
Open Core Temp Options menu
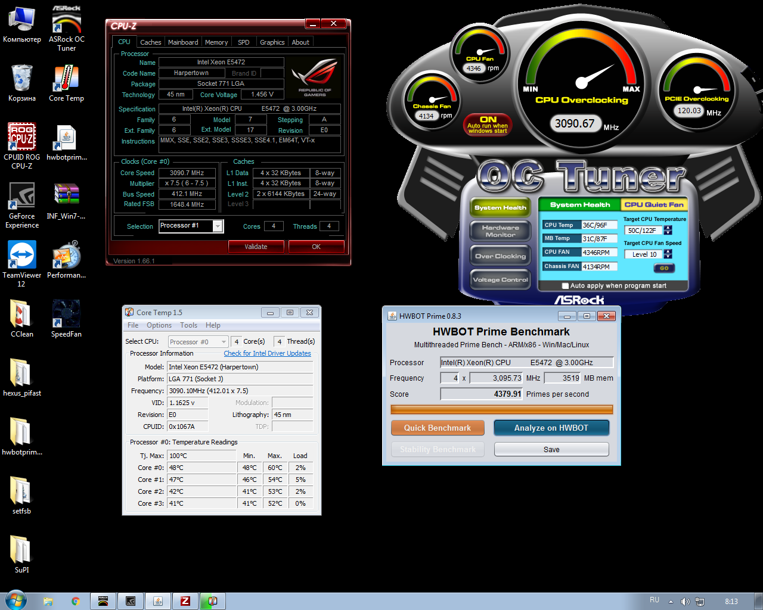click(x=159, y=325)
